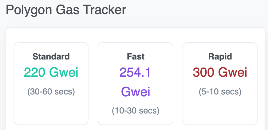The width and height of the screenshot is (268, 130).
Task: Click the red Gwei unit text
Action: click(x=233, y=72)
